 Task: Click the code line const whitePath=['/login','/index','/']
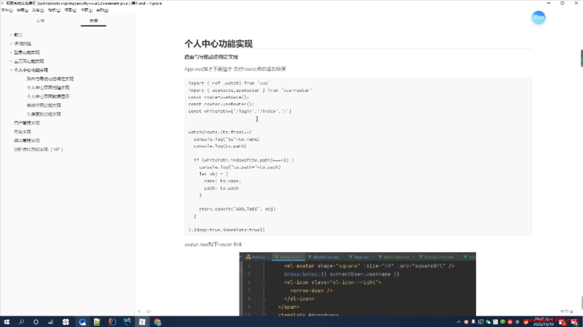pyautogui.click(x=240, y=111)
